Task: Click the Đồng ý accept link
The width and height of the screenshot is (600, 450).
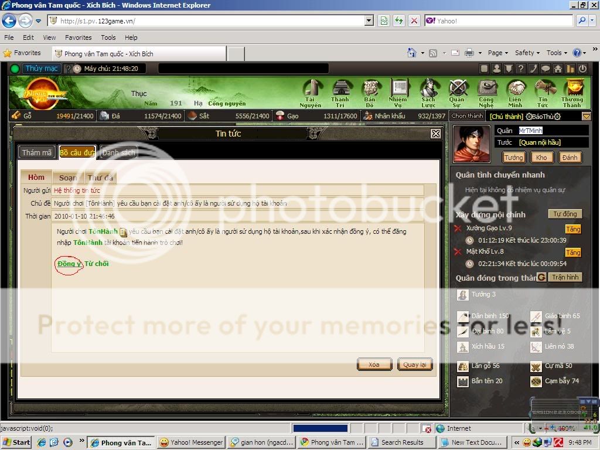Action: point(69,264)
